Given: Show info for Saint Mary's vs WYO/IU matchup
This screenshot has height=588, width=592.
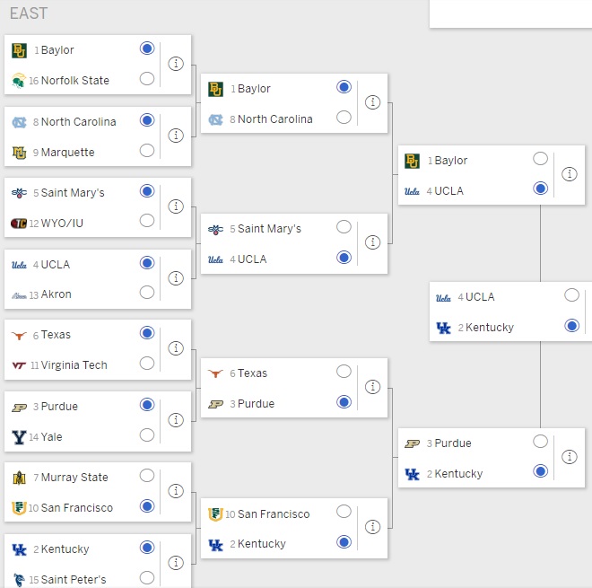Looking at the screenshot, I should [176, 206].
